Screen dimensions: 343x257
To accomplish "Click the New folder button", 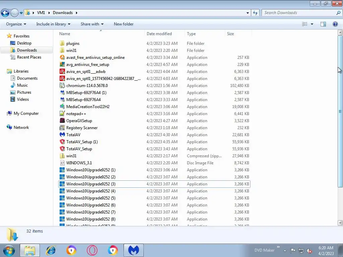I will click(124, 24).
